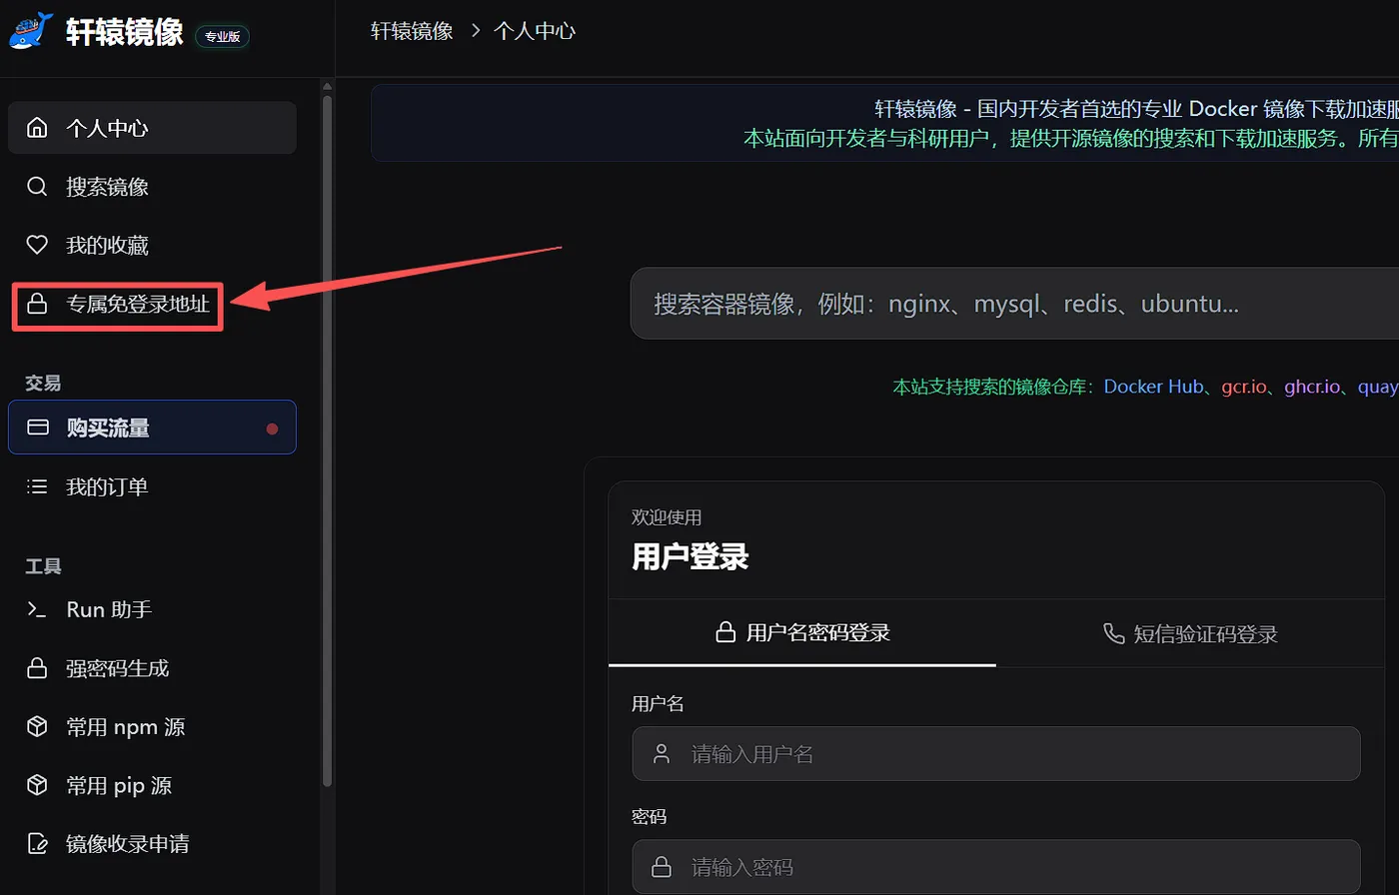Click the whale logo icon
This screenshot has width=1399, height=895.
tap(31, 33)
